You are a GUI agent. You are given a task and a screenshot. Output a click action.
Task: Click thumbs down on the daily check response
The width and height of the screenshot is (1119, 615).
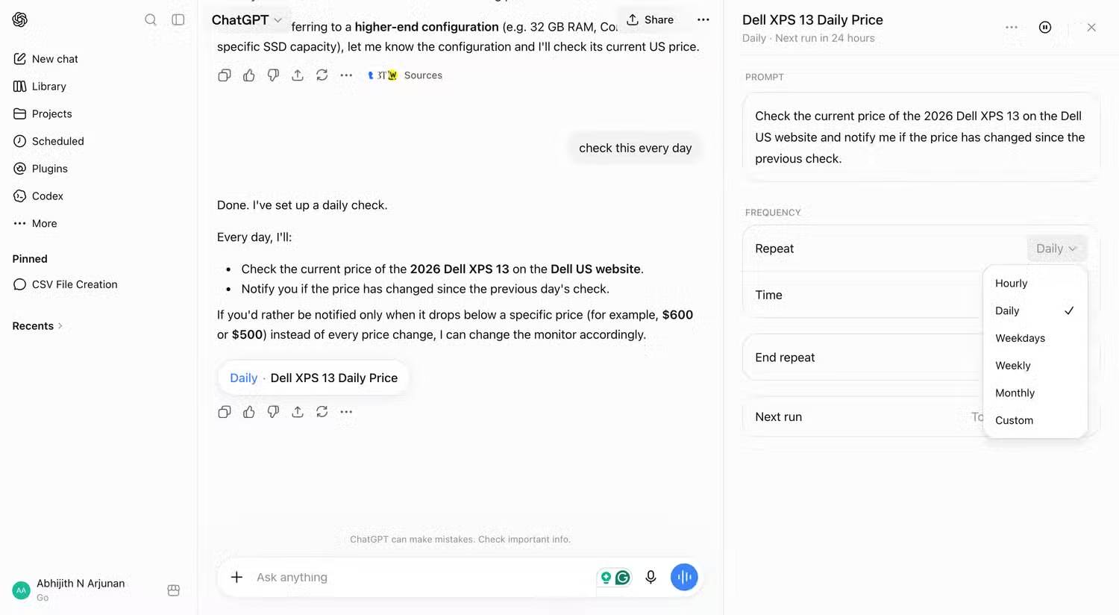pyautogui.click(x=273, y=412)
